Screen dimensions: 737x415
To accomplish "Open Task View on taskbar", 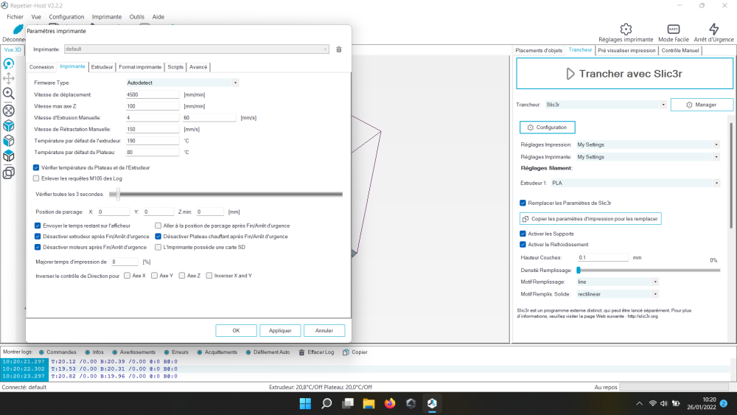I will tap(348, 403).
